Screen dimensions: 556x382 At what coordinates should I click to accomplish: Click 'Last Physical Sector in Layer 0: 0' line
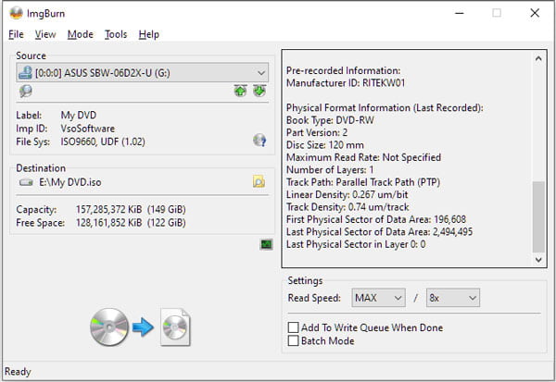click(356, 244)
